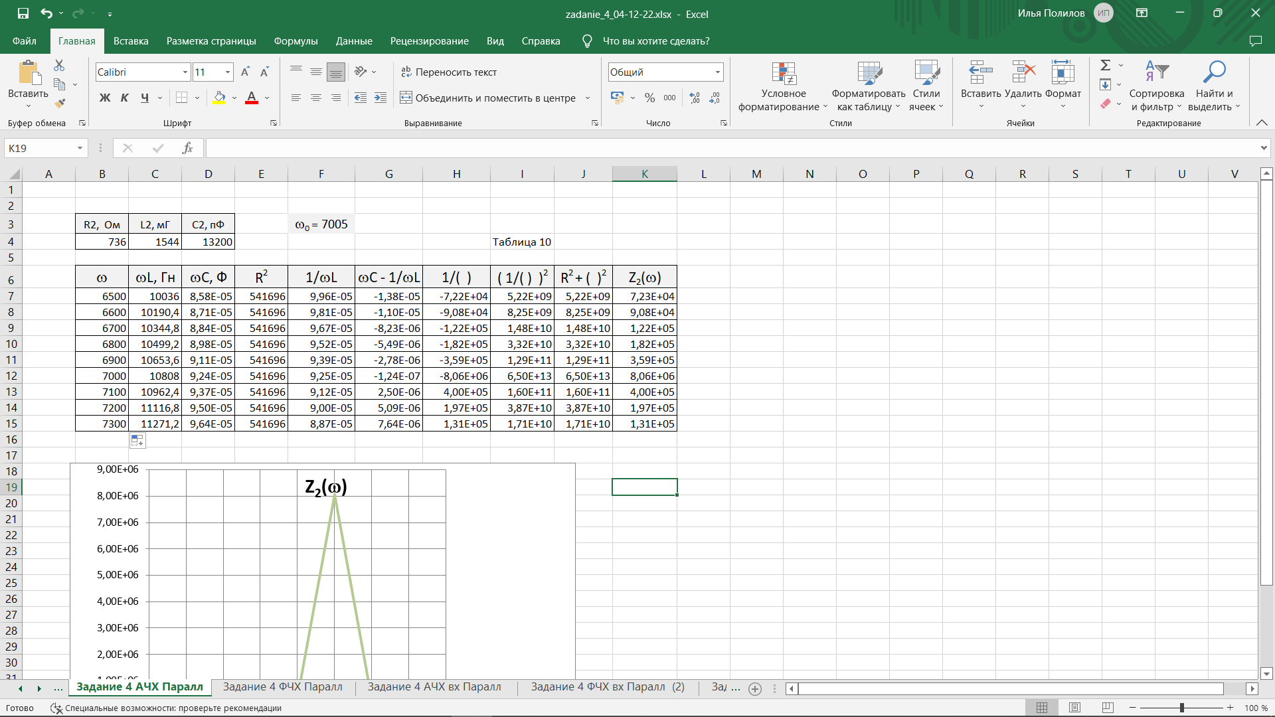Toggle align text left button
Screen dimensions: 1275x717
pos(296,98)
